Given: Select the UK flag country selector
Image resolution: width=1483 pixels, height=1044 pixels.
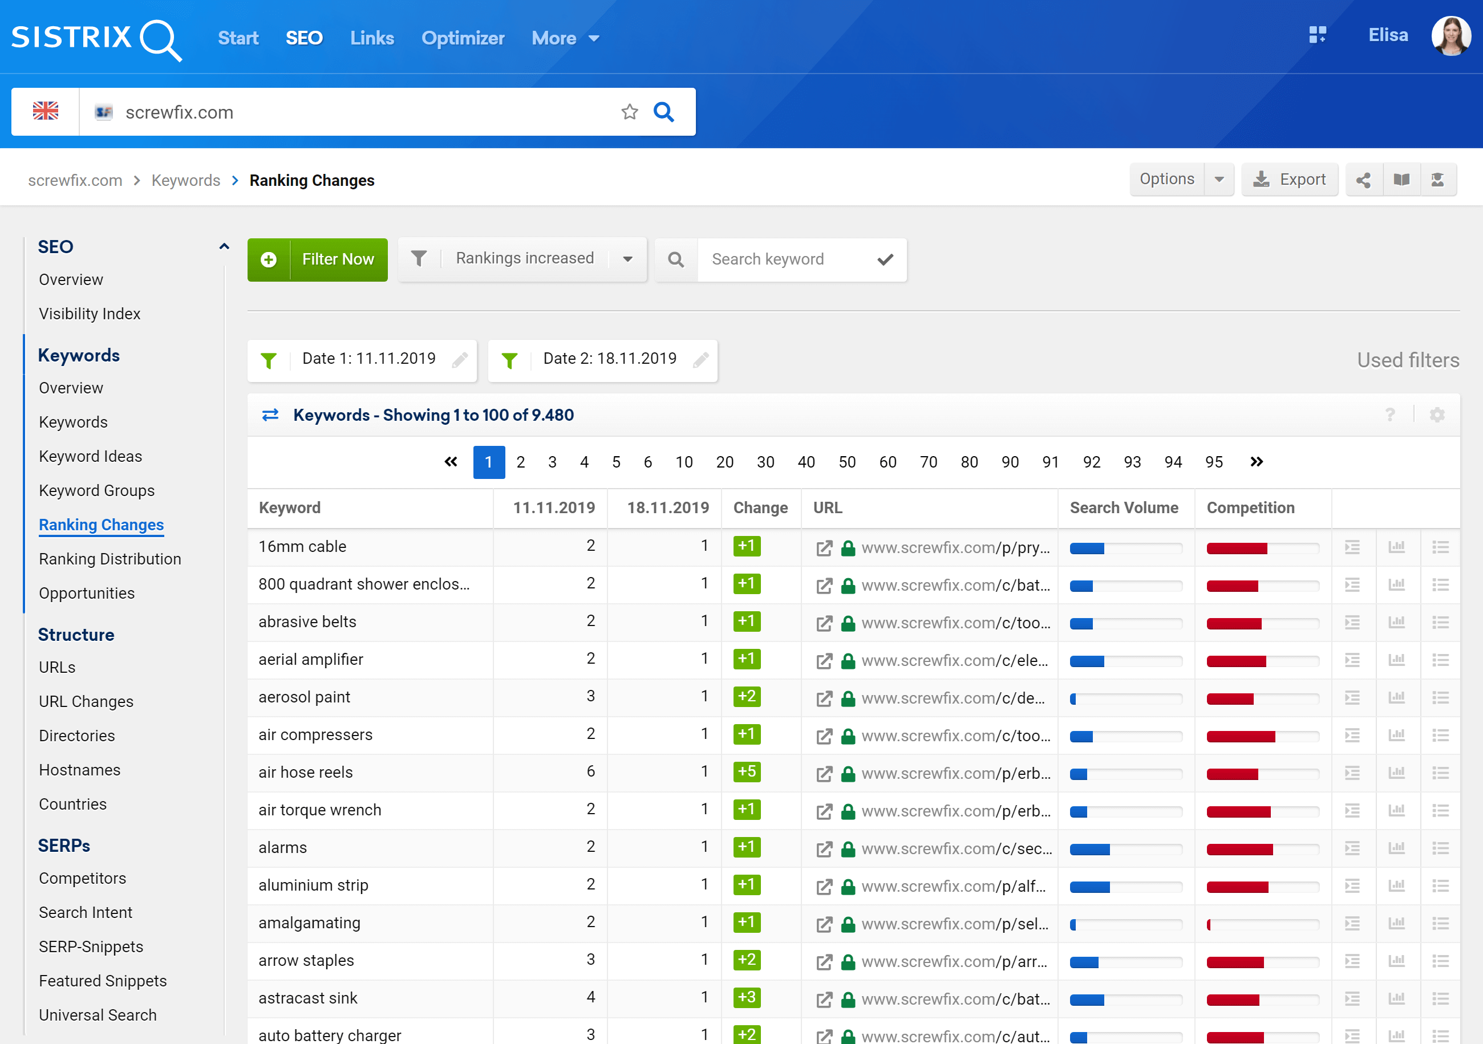Looking at the screenshot, I should point(45,112).
